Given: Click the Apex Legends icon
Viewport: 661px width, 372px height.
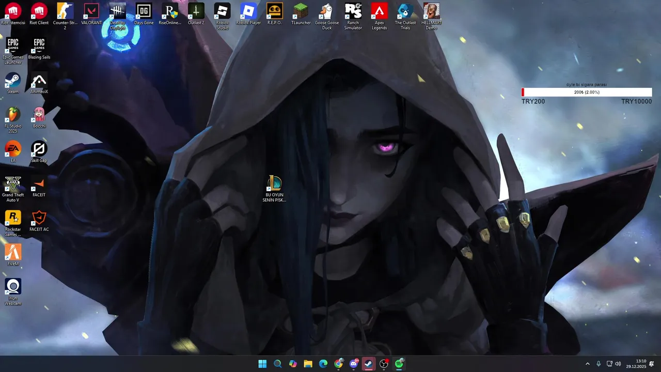Looking at the screenshot, I should [379, 16].
